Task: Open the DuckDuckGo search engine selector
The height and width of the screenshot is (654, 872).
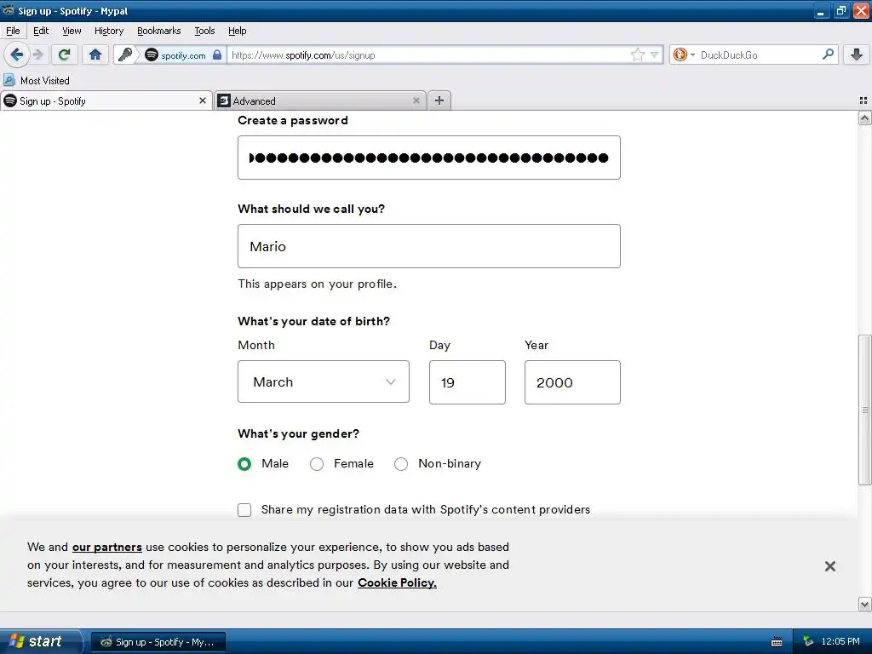Action: 684,54
